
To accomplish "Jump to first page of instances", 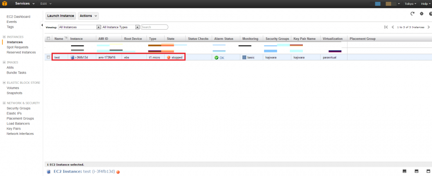I will tap(386, 27).
